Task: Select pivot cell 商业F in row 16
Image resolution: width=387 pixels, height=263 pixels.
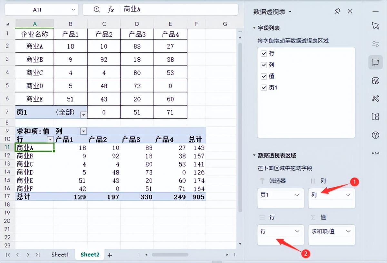Action: [35, 189]
